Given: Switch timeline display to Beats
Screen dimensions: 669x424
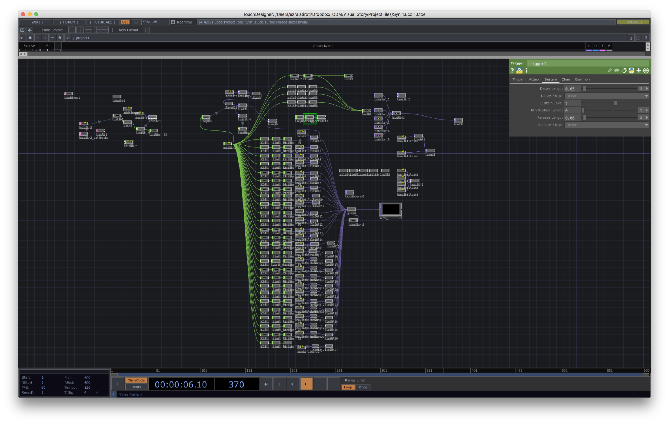Looking at the screenshot, I should (x=136, y=387).
